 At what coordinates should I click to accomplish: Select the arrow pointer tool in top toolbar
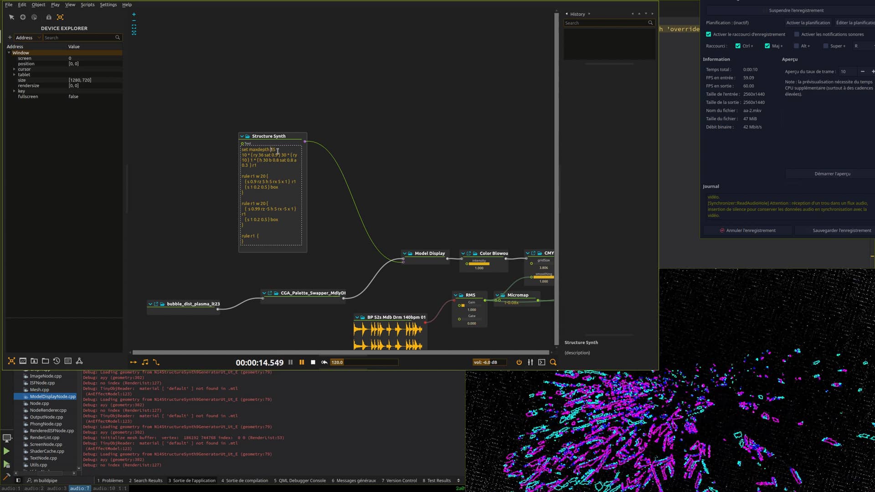tap(11, 17)
